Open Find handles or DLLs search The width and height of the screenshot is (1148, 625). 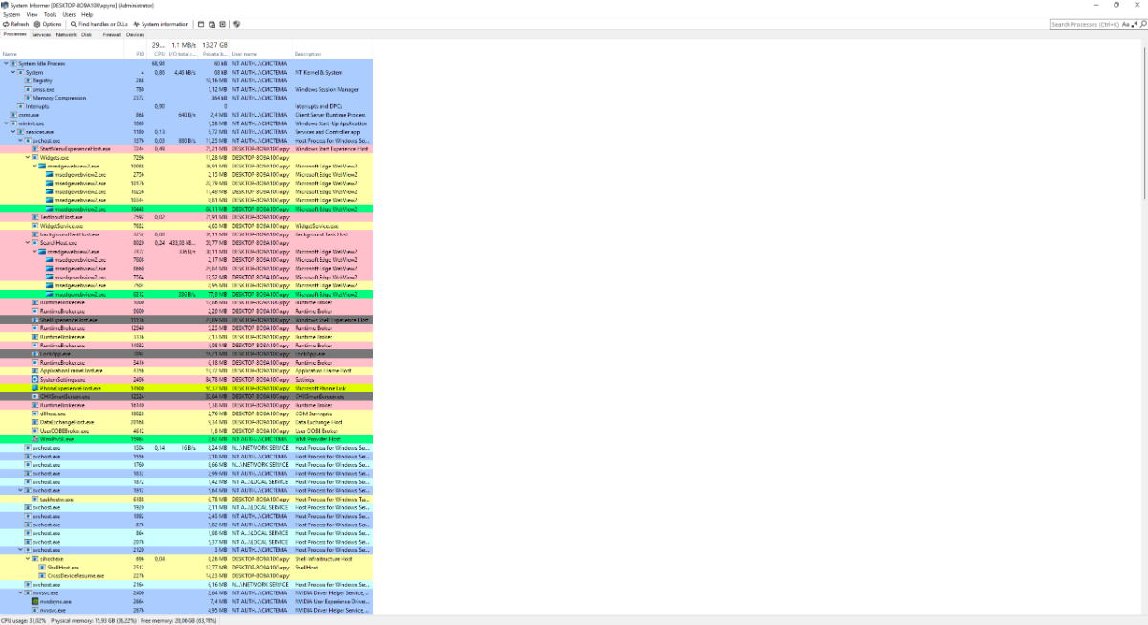click(101, 24)
